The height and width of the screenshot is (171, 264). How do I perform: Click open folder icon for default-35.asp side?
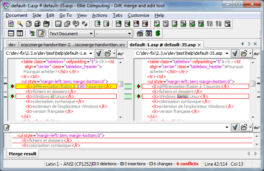click(x=244, y=54)
